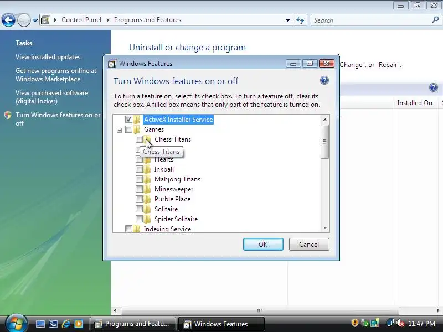Viewport: 443px width, 332px height.
Task: Click the features list scroll up arrow
Action: pyautogui.click(x=325, y=120)
